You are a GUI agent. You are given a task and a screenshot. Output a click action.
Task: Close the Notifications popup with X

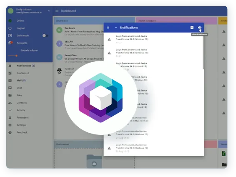tap(108, 28)
